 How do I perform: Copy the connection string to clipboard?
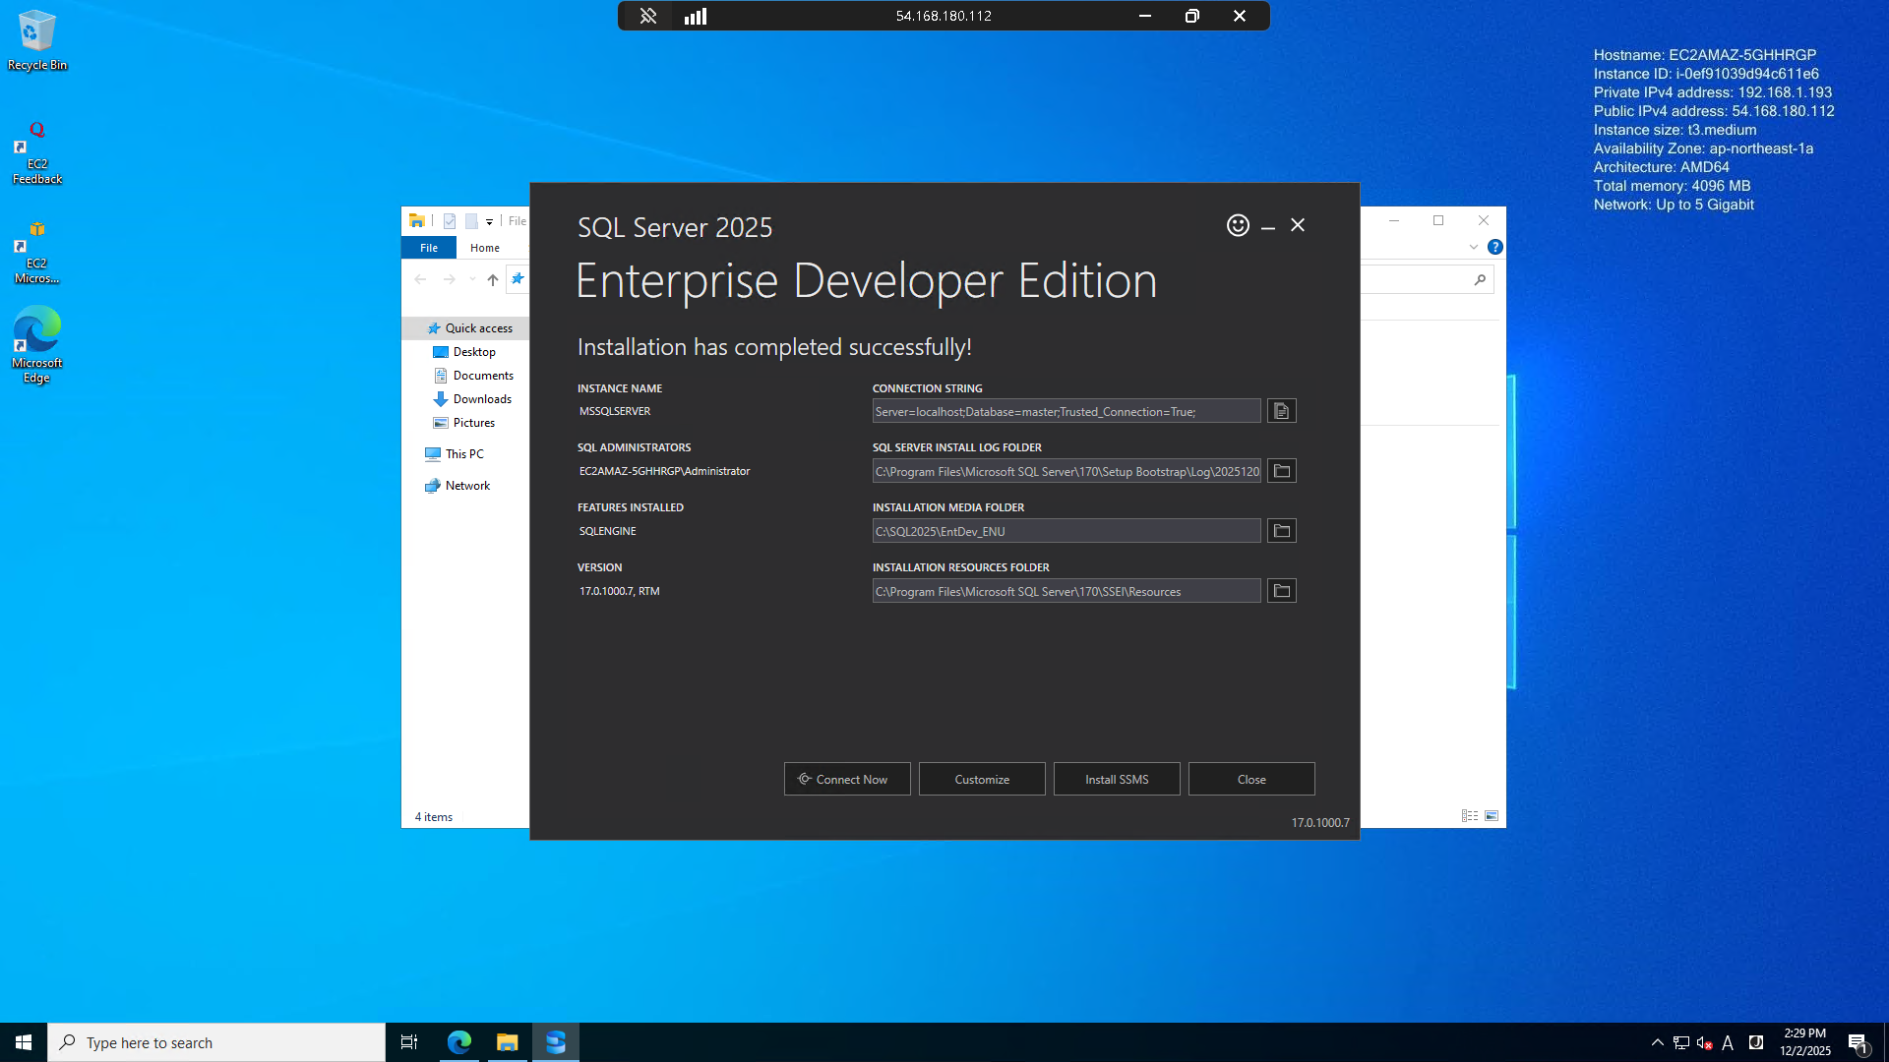pos(1281,411)
